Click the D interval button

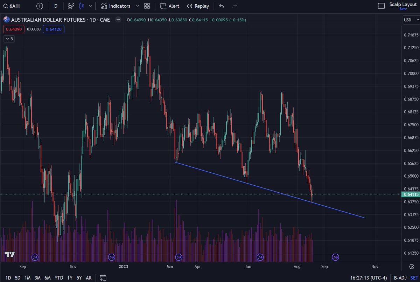pos(55,6)
